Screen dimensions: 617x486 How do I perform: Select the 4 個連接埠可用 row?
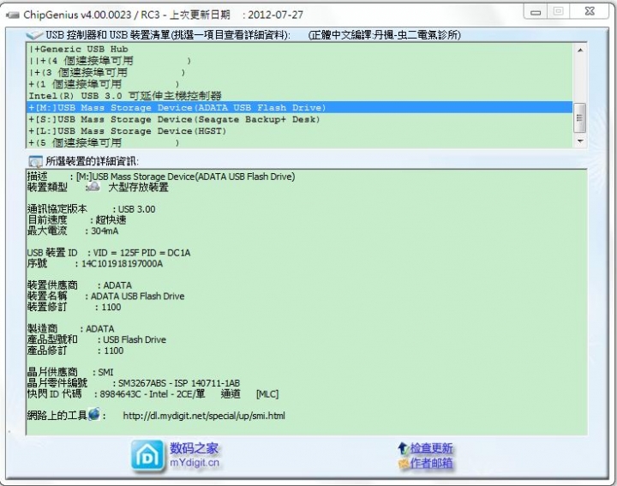coord(300,61)
